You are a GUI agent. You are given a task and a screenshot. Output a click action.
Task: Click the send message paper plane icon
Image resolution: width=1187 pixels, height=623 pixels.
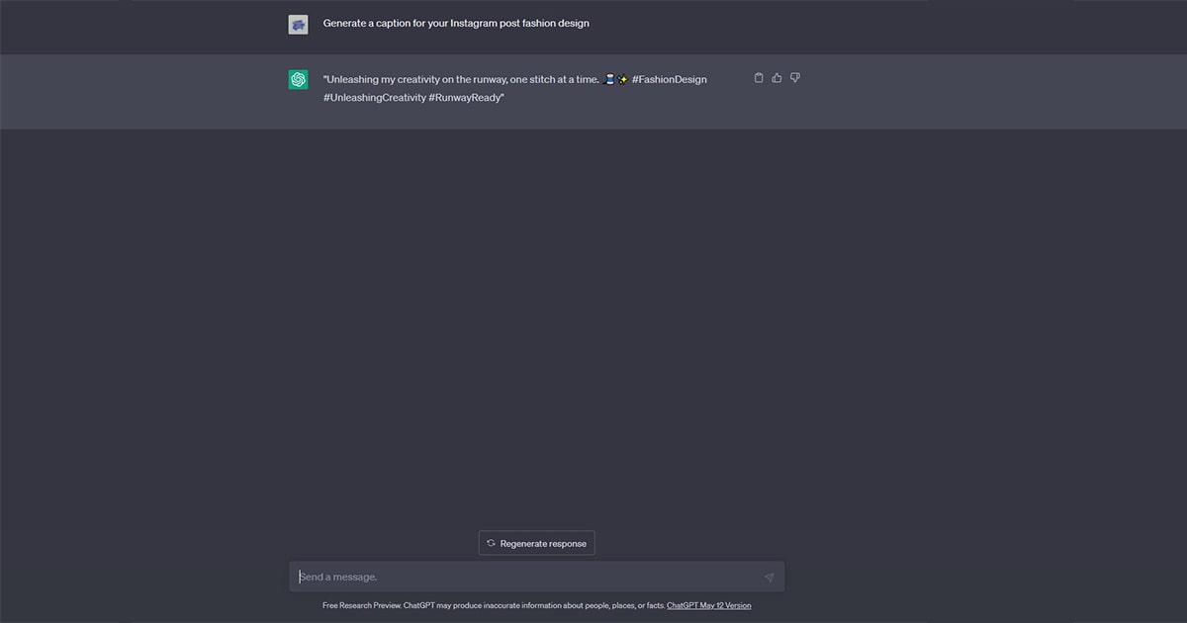(x=769, y=578)
